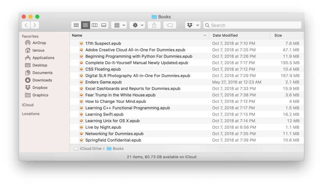Click the epub icon beside Enders Game
Image resolution: width=323 pixels, height=186 pixels.
[x=81, y=82]
